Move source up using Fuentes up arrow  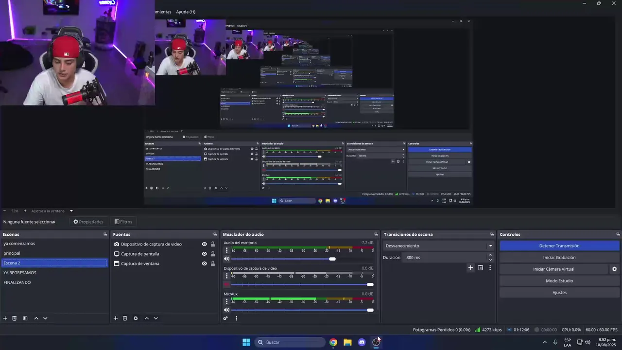tap(147, 318)
